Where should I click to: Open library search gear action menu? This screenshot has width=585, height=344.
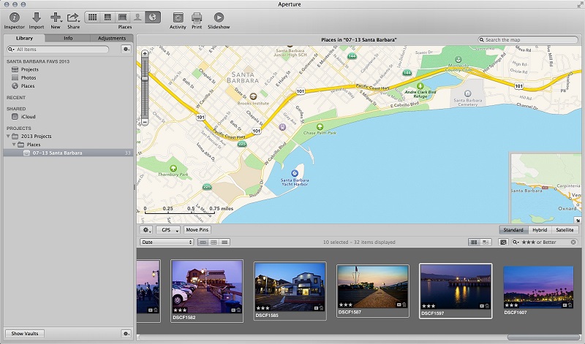pyautogui.click(x=126, y=49)
